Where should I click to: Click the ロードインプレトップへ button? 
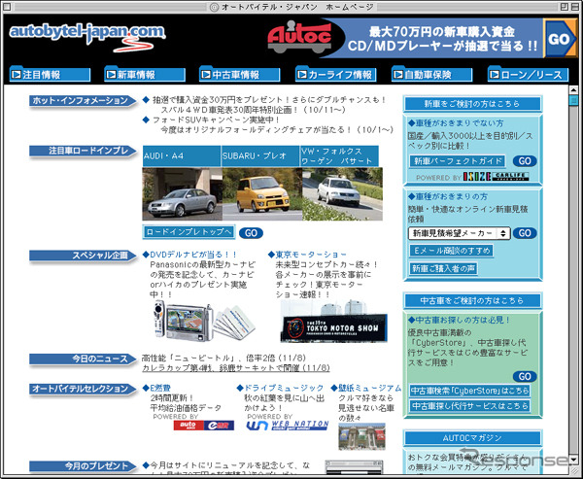coord(189,232)
